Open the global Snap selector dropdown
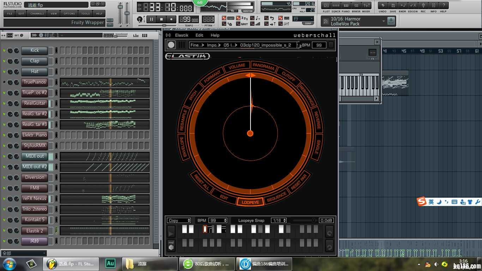Screen dimensions: 482x271 click(x=303, y=19)
